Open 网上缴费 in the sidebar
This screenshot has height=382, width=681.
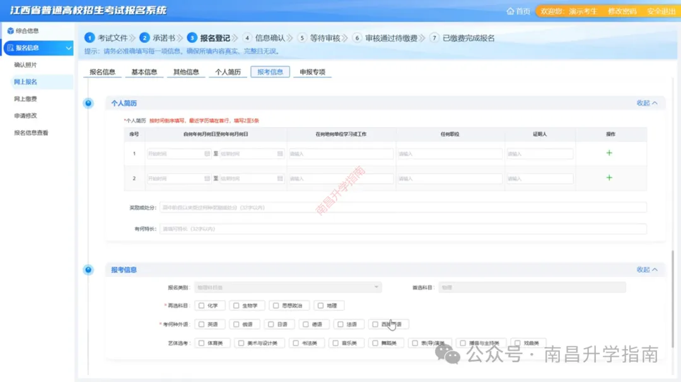(x=26, y=99)
